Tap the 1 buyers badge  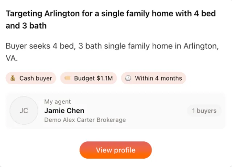[x=204, y=111]
